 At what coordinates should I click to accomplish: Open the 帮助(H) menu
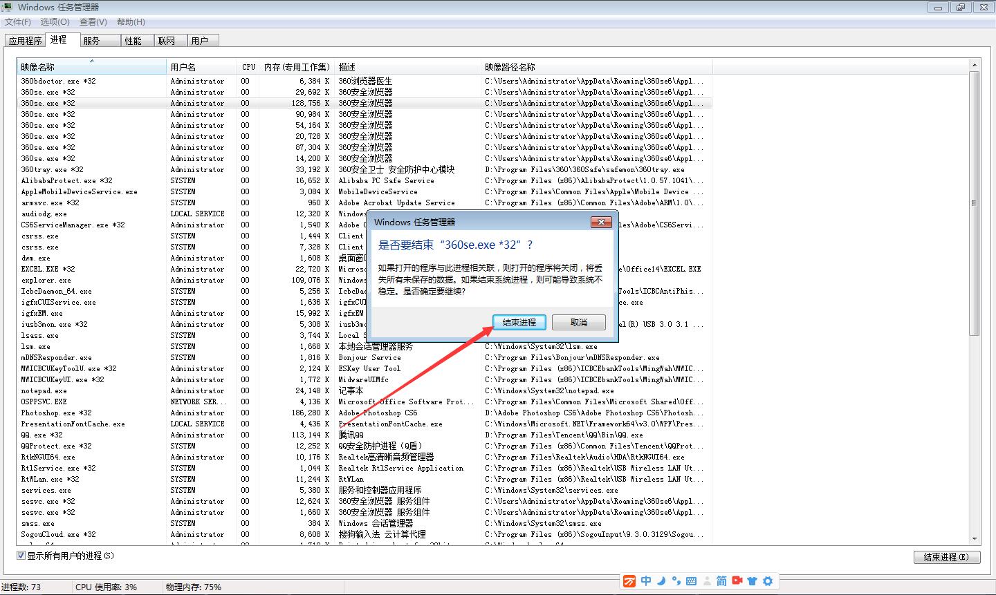[131, 22]
